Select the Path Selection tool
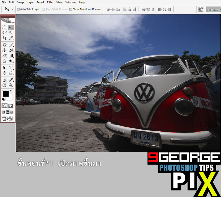Image resolution: width=221 pixels, height=197 pixels. tap(4, 68)
